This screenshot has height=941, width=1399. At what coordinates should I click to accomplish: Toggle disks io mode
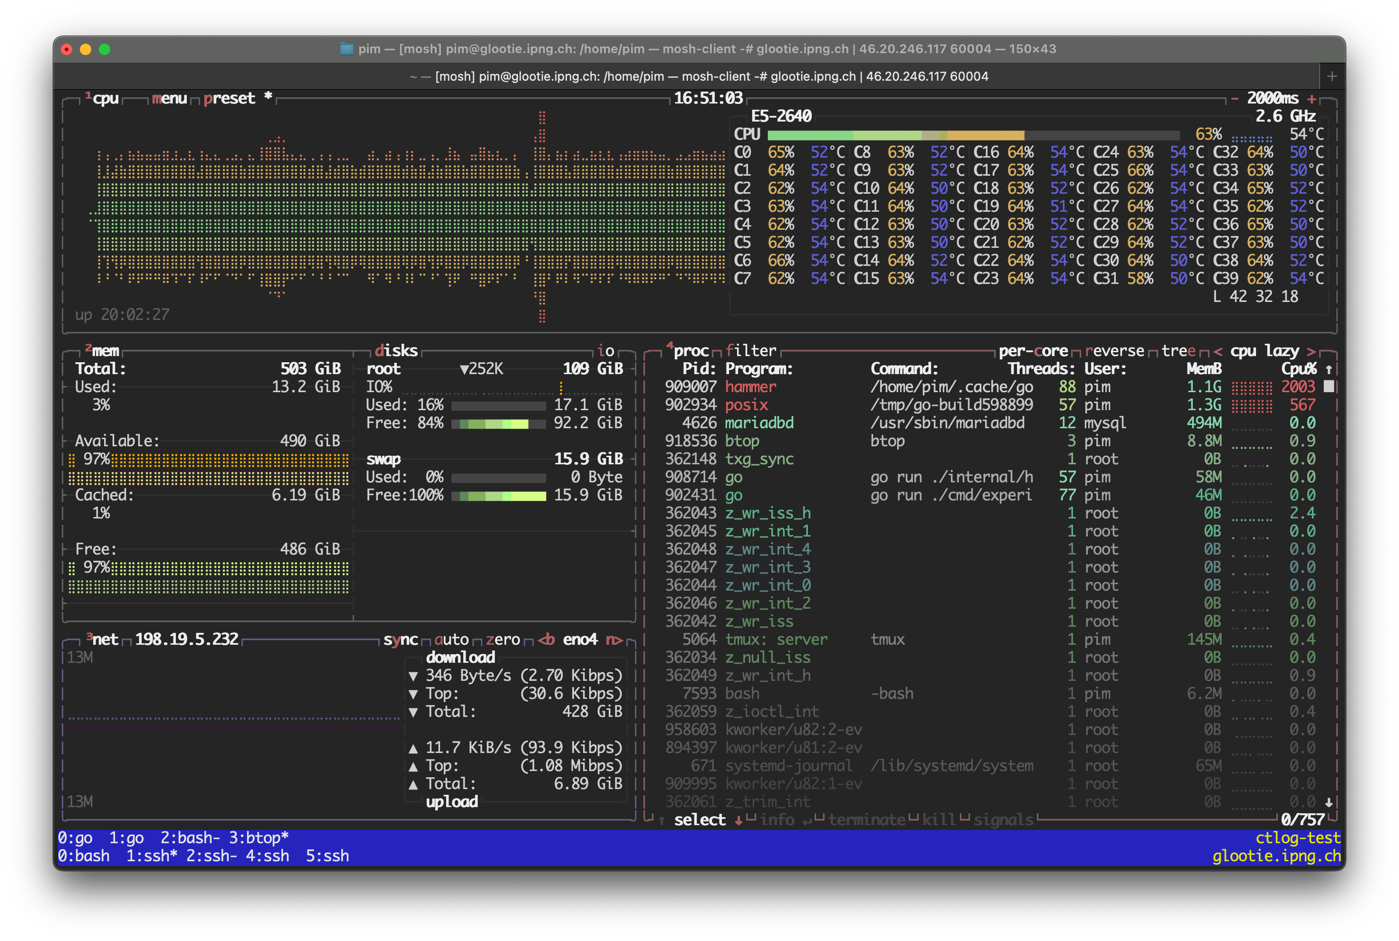click(x=605, y=351)
